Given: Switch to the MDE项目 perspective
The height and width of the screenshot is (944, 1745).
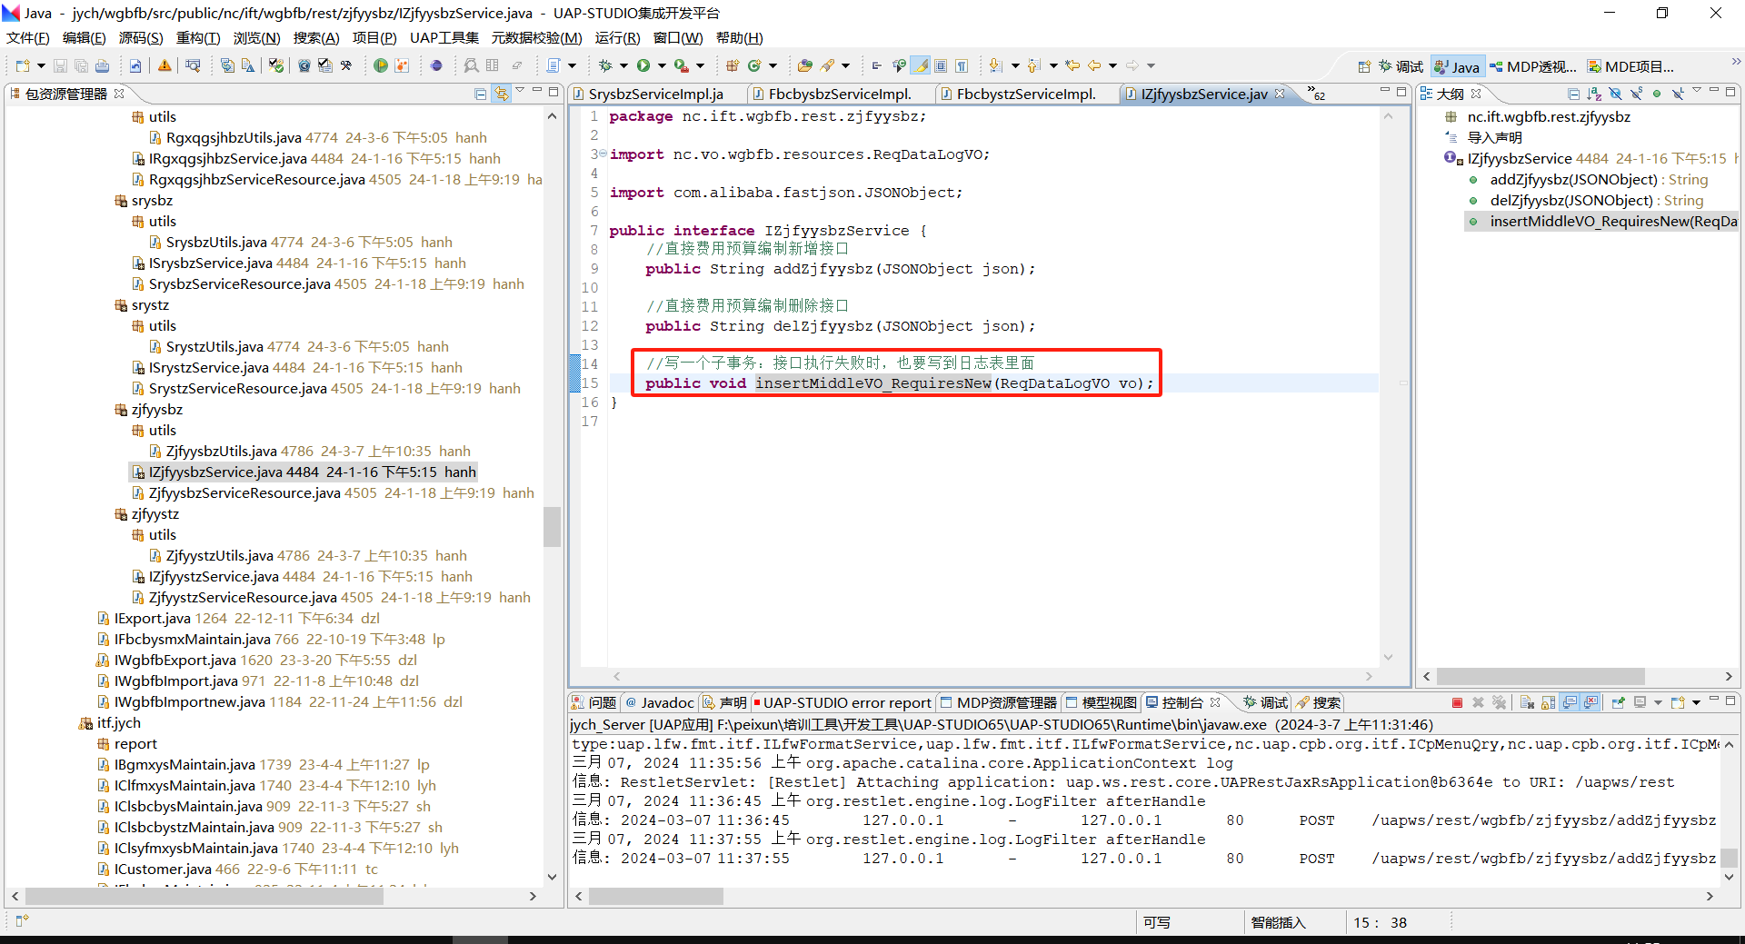Looking at the screenshot, I should 1630,66.
